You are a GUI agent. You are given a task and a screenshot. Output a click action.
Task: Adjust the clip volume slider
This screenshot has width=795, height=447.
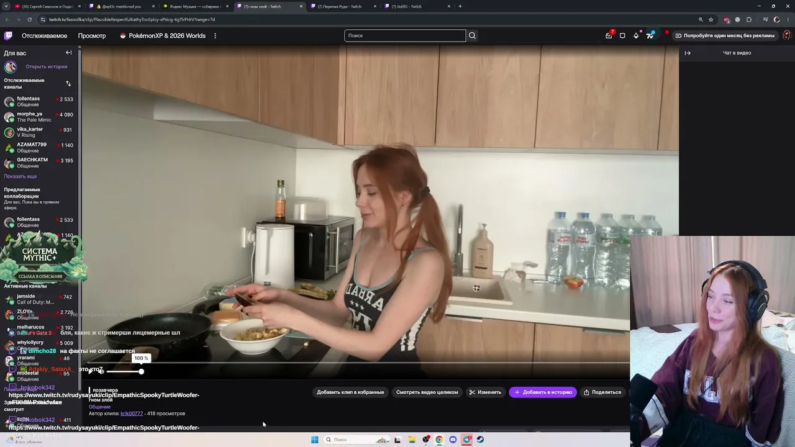pos(124,371)
